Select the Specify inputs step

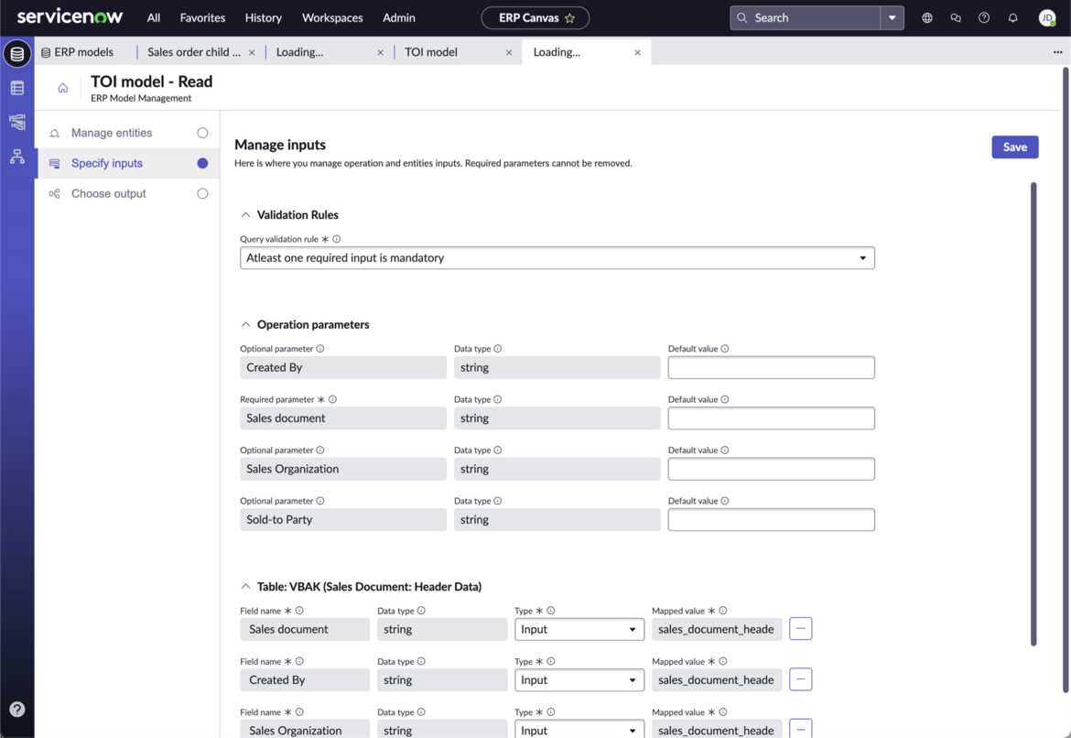[x=127, y=163]
